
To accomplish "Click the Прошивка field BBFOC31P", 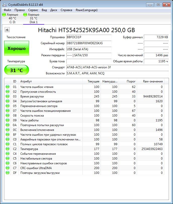I will pyautogui.click(x=89, y=37).
